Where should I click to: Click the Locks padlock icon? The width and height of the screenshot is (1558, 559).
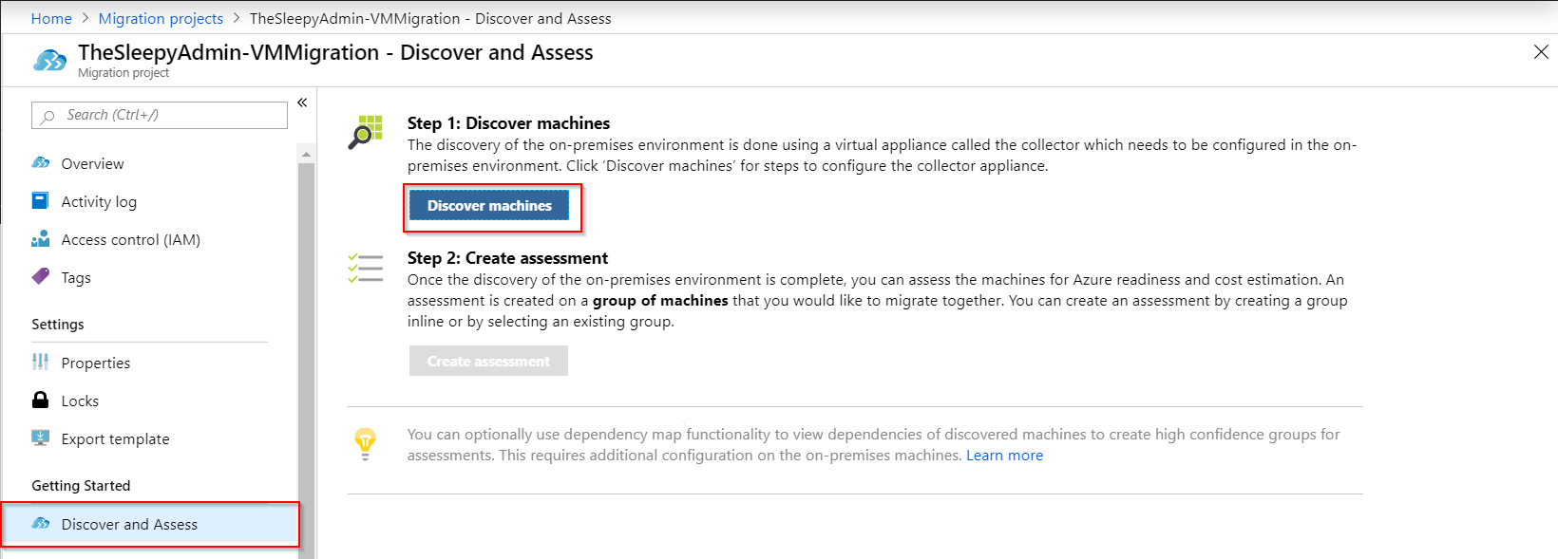click(40, 401)
